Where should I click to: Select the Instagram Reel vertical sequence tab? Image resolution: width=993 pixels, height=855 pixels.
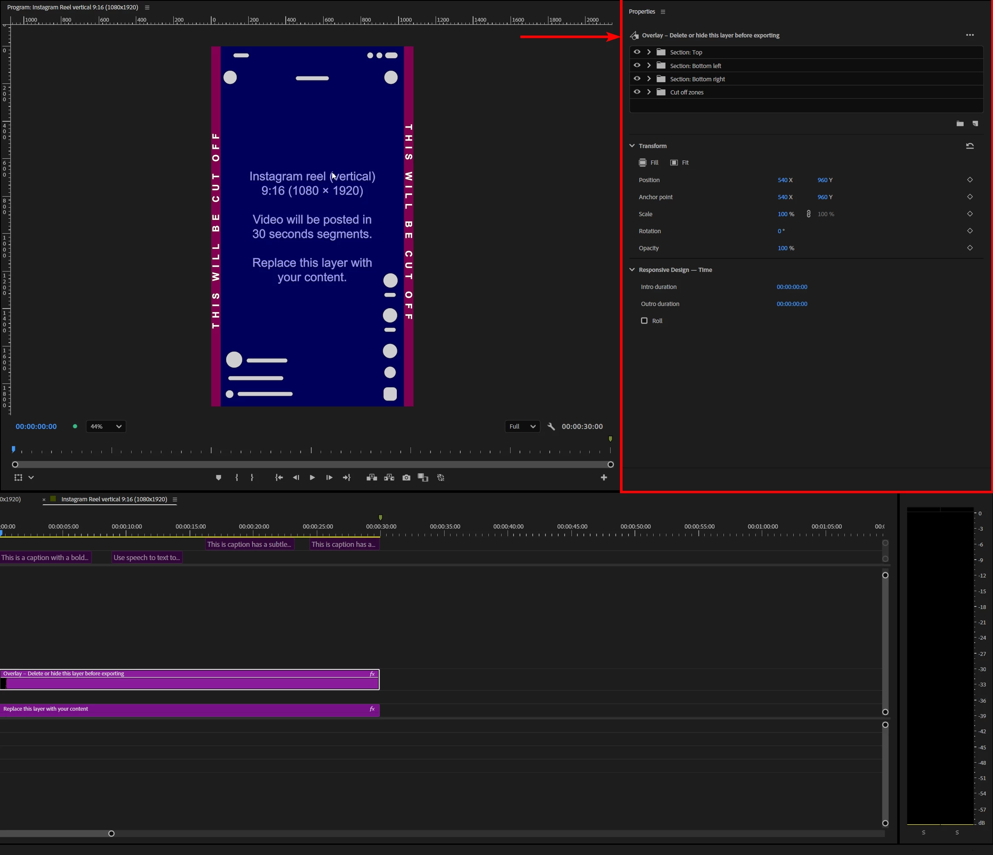point(114,499)
